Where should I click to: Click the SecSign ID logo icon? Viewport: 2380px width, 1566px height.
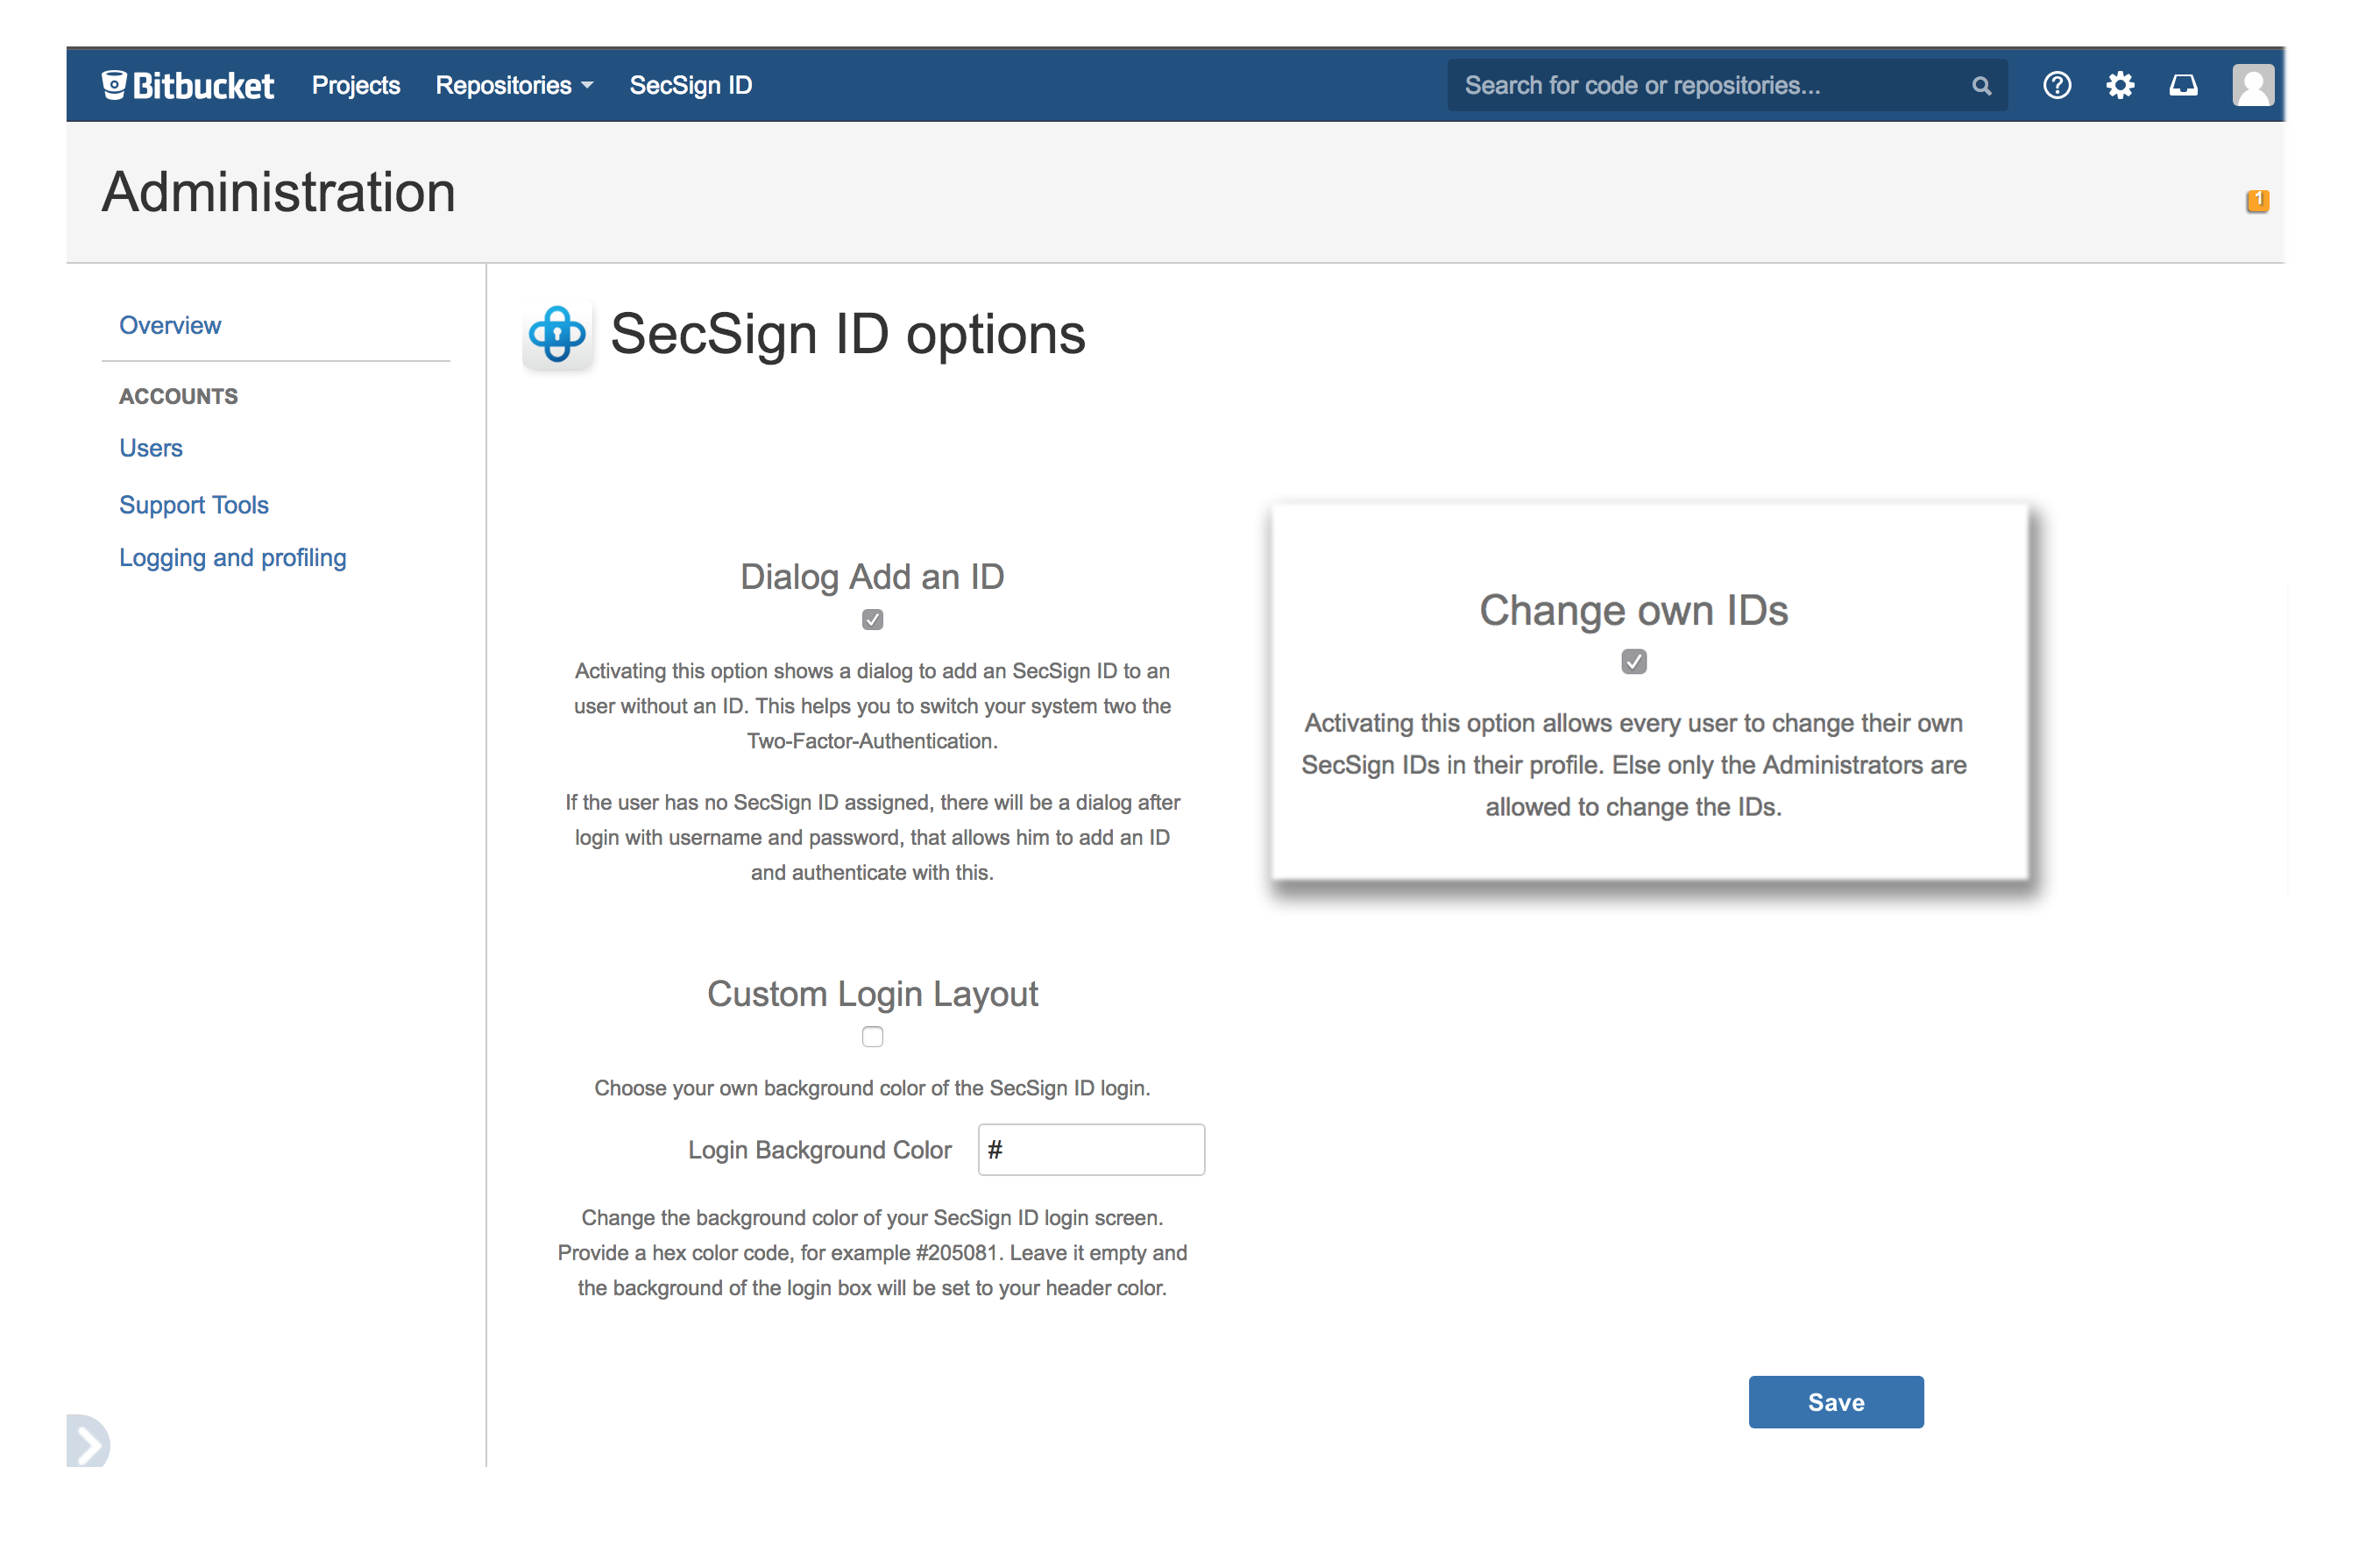pyautogui.click(x=557, y=335)
